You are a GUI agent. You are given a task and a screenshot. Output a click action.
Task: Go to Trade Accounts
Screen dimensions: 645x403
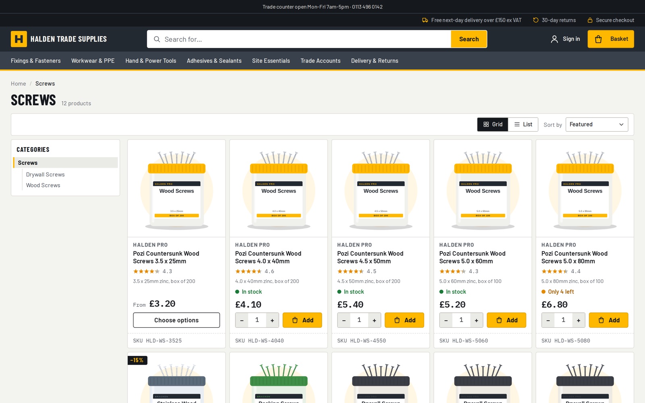pos(320,61)
